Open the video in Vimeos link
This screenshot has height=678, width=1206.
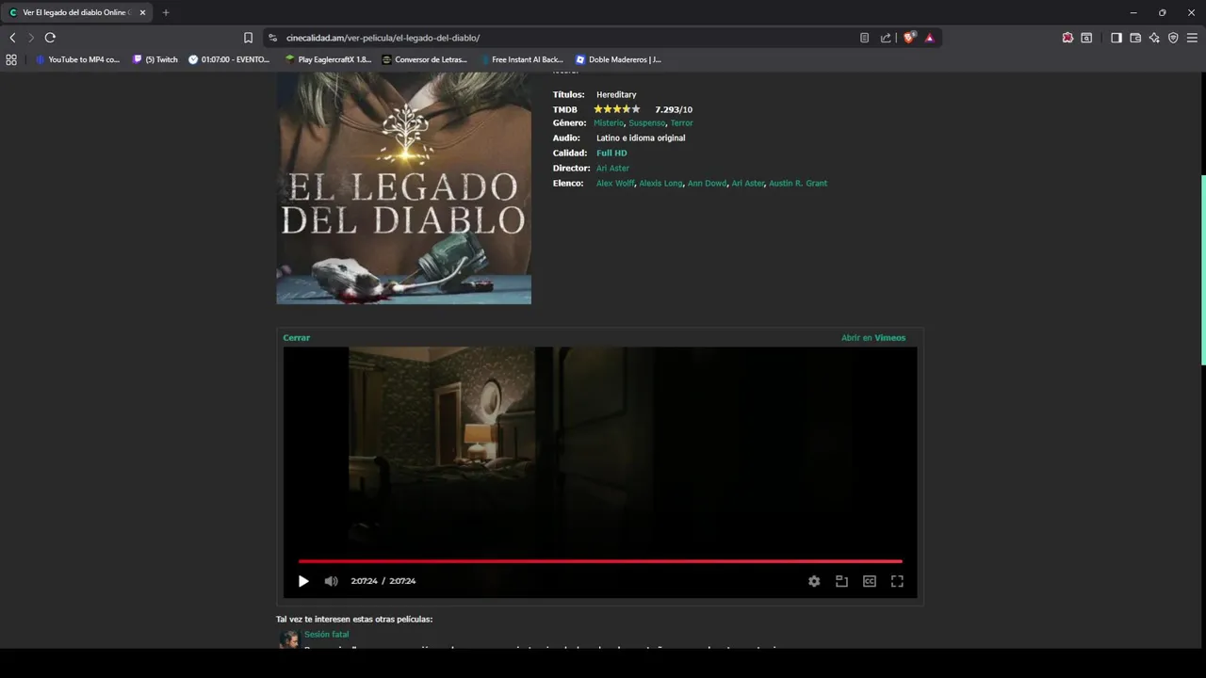[873, 337]
